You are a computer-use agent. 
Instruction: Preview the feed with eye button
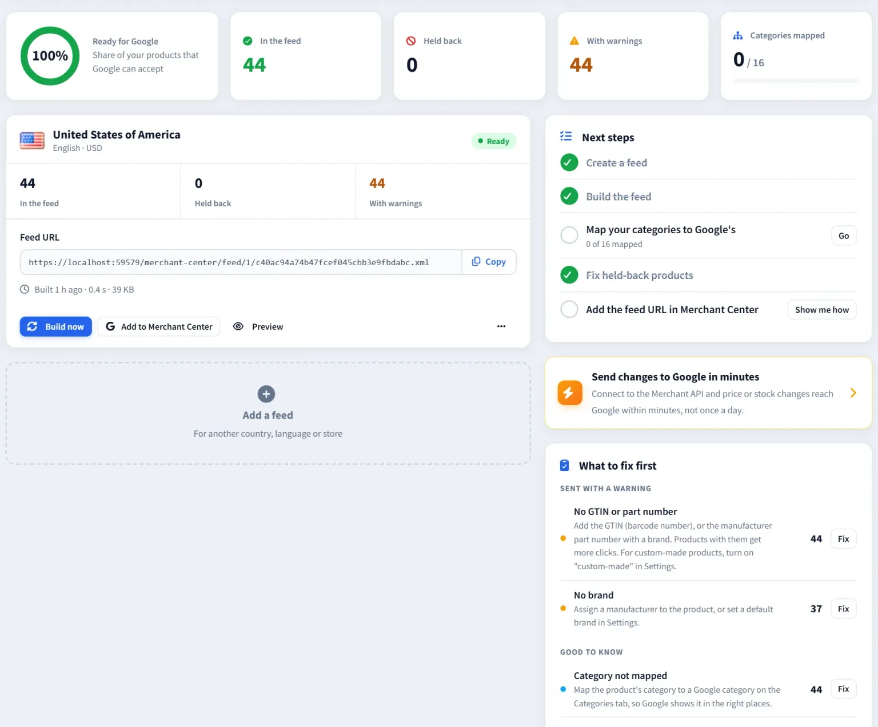point(258,326)
